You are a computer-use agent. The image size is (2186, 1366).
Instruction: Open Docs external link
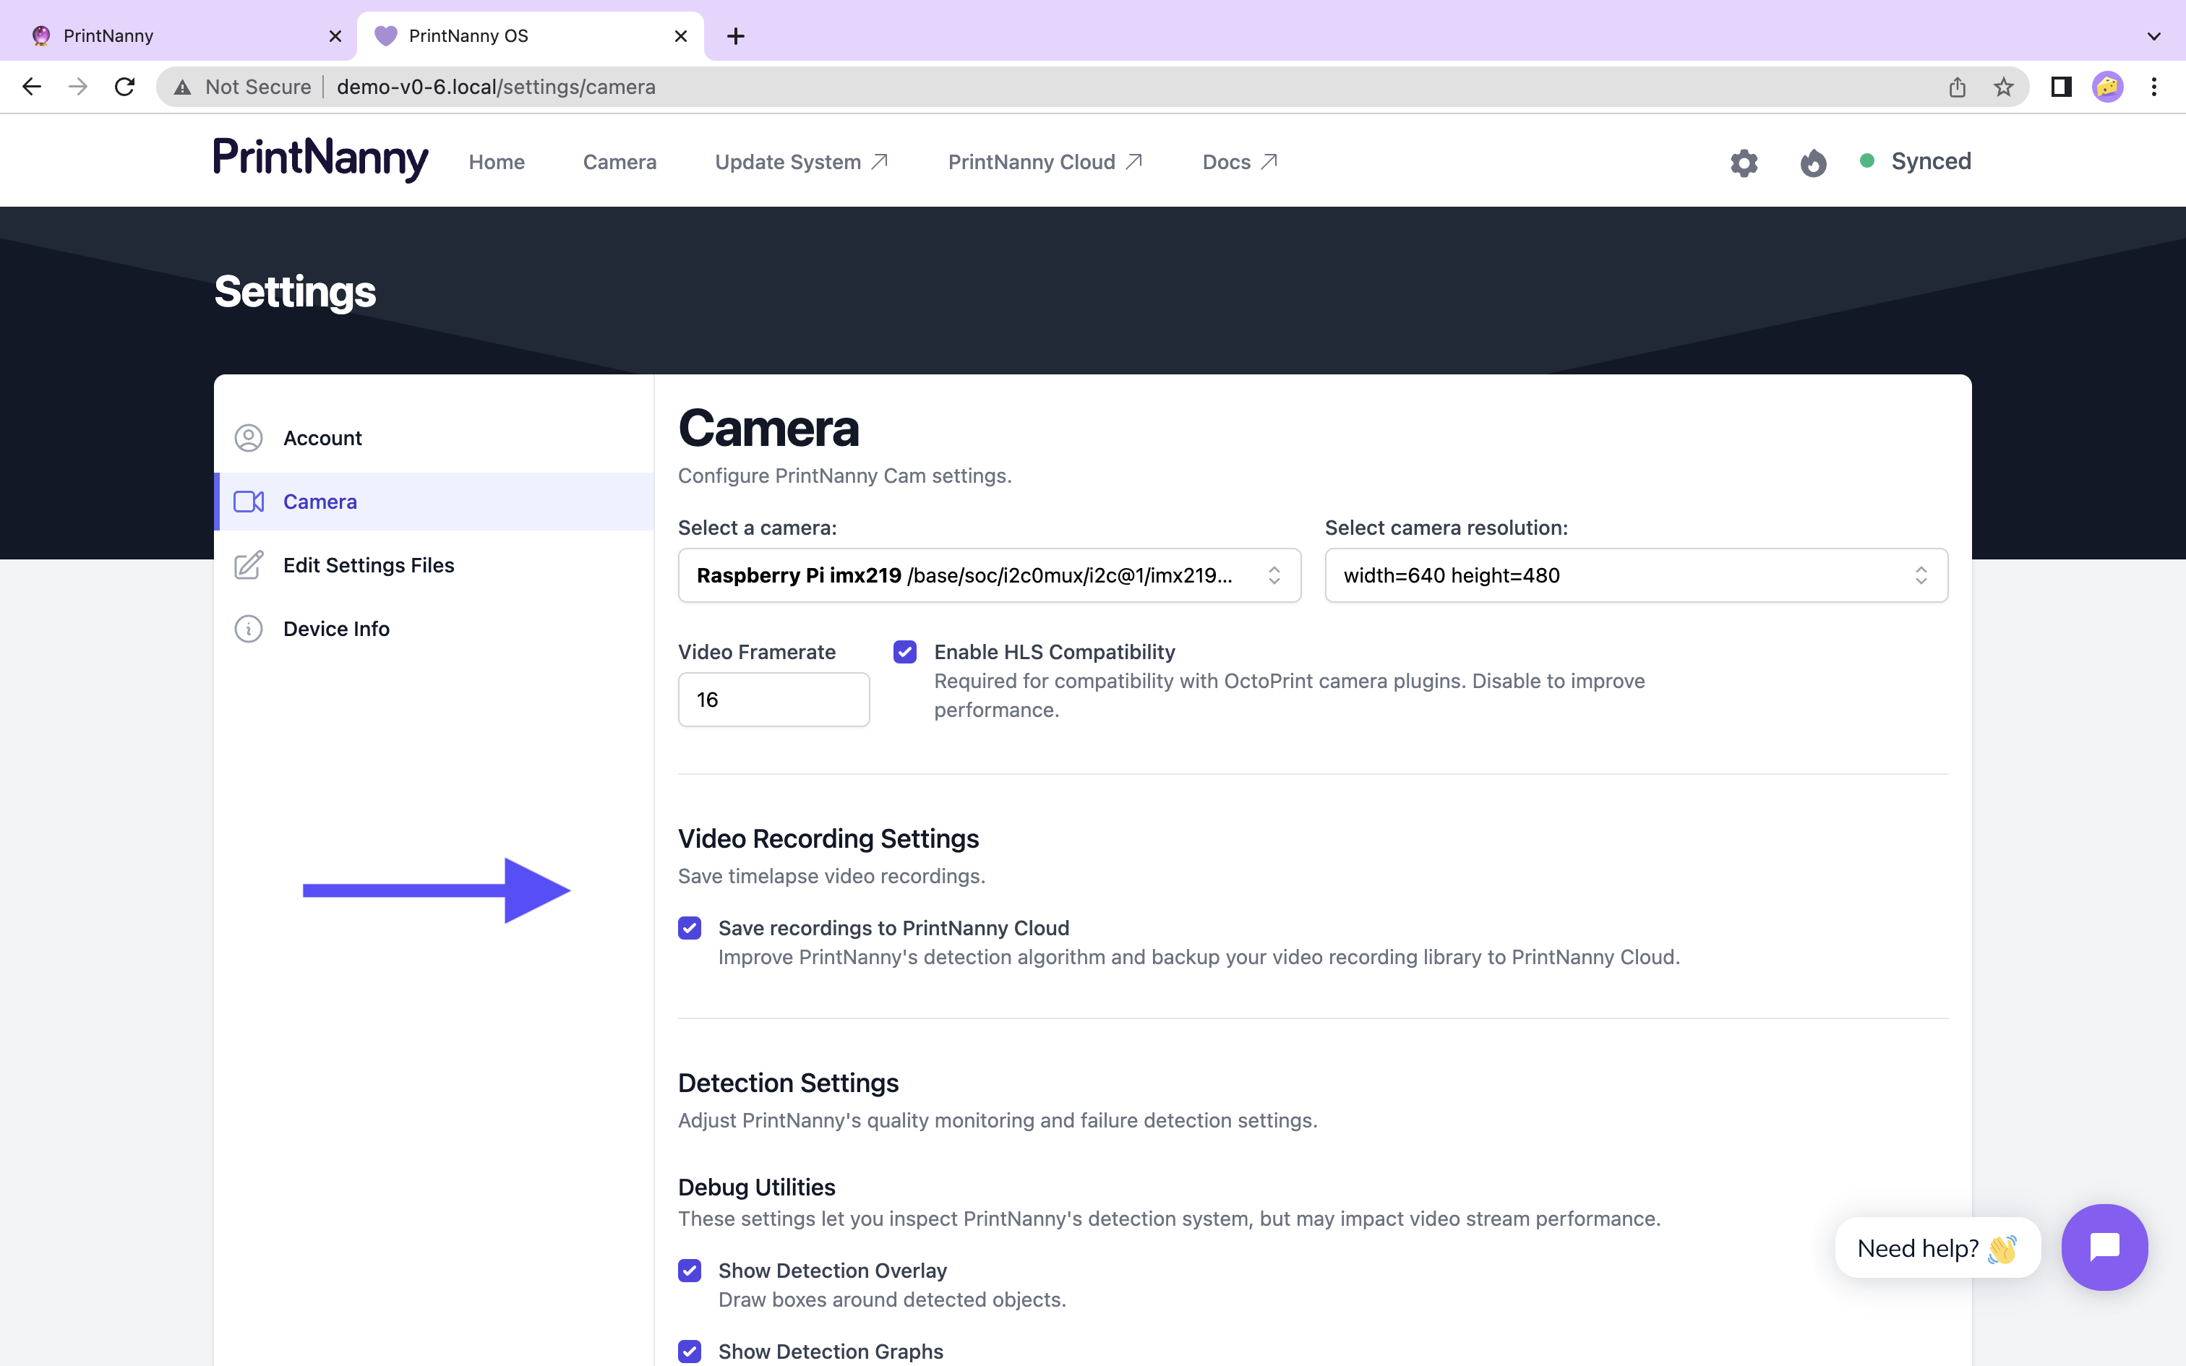pos(1239,163)
